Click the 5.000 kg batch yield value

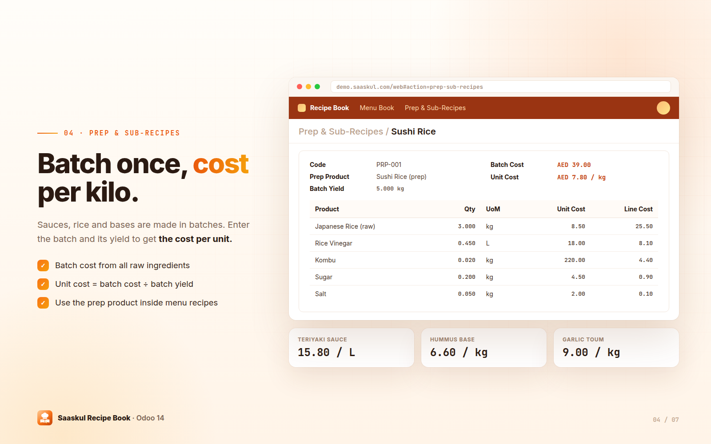[x=390, y=189]
